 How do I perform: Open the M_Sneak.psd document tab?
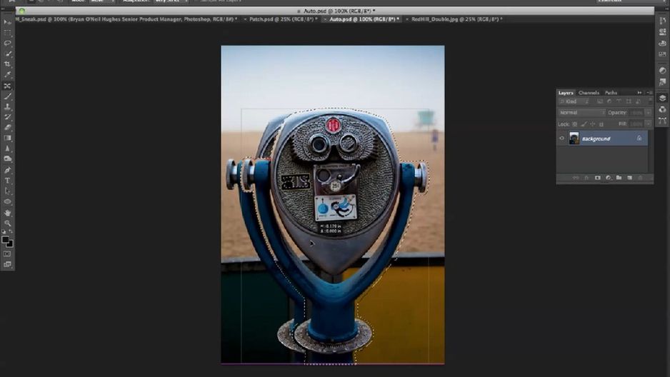pos(126,19)
